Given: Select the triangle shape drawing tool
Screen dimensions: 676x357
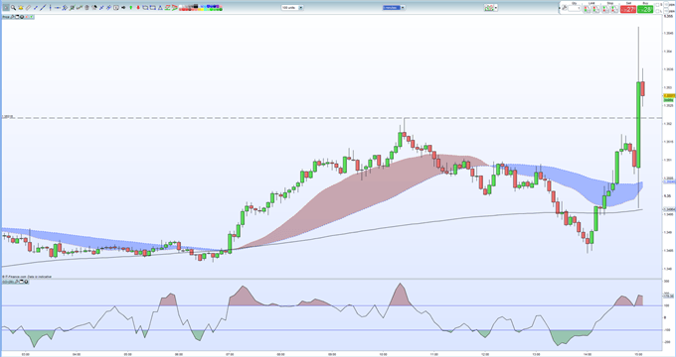Looking at the screenshot, I should click(x=160, y=7).
